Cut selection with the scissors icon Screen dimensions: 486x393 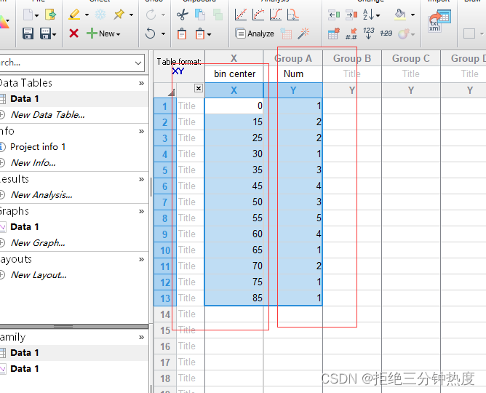[x=182, y=15]
